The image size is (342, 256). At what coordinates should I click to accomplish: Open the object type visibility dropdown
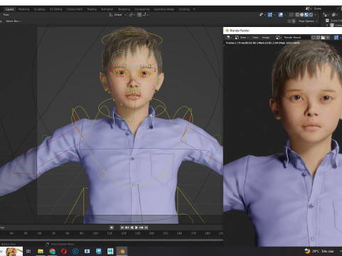coord(262,15)
